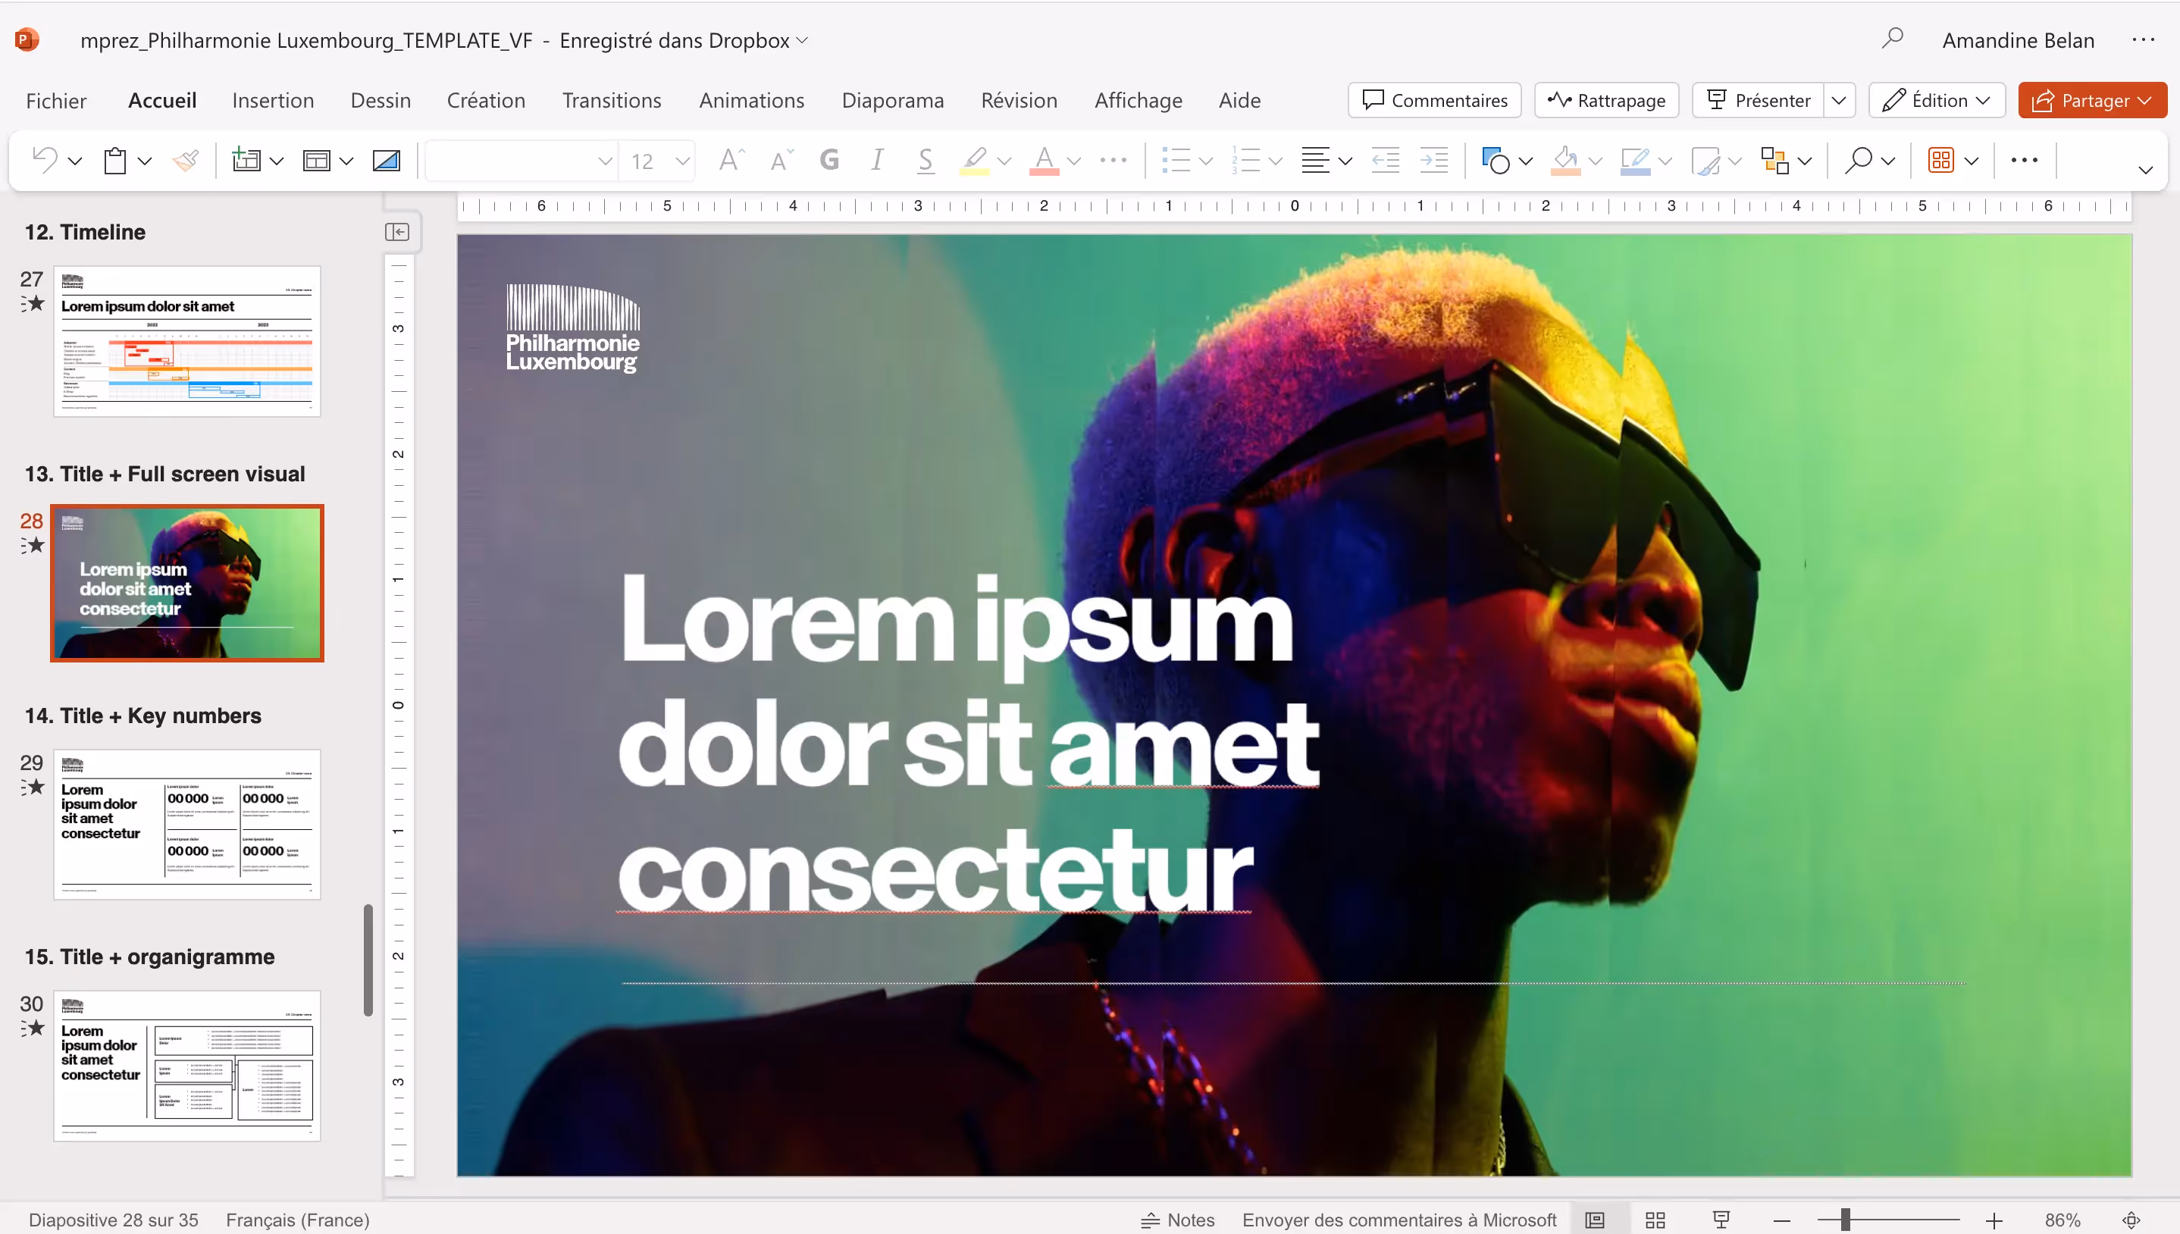
Task: Switch to the Animations tab
Action: [751, 100]
